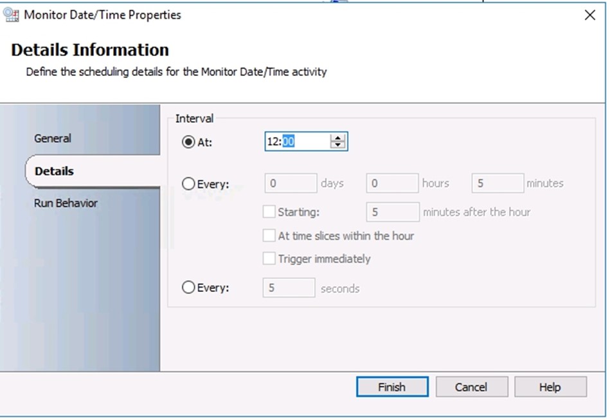This screenshot has height=420, width=610.
Task: Increase the At time with the up arrow
Action: [x=337, y=138]
